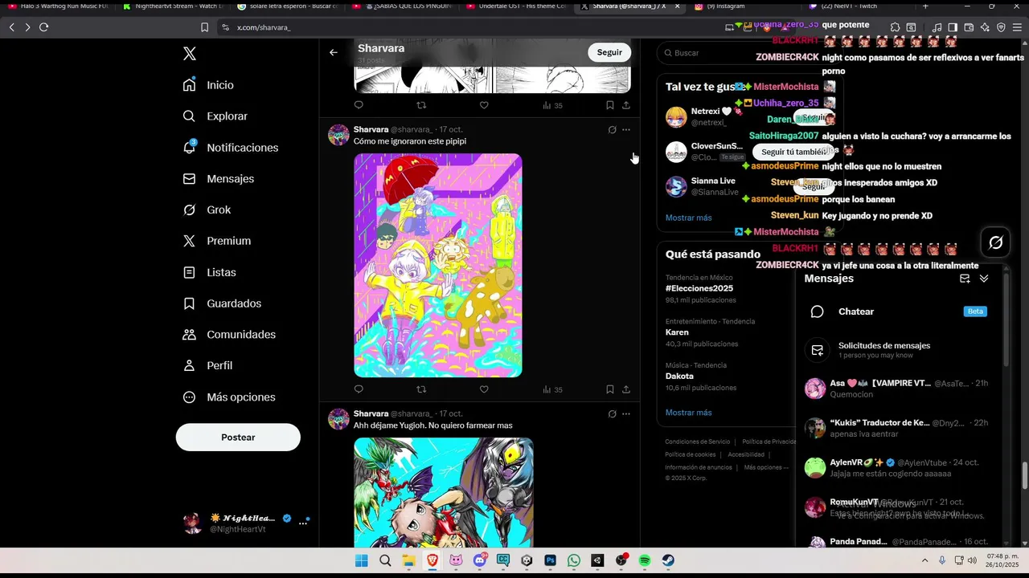The height and width of the screenshot is (578, 1029).
Task: Open the Yugioh artwork image
Action: (444, 492)
